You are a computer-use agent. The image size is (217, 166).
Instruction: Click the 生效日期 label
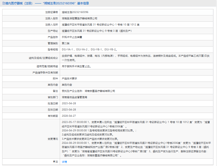(53, 110)
